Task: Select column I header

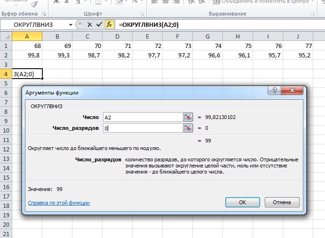Action: (268, 37)
